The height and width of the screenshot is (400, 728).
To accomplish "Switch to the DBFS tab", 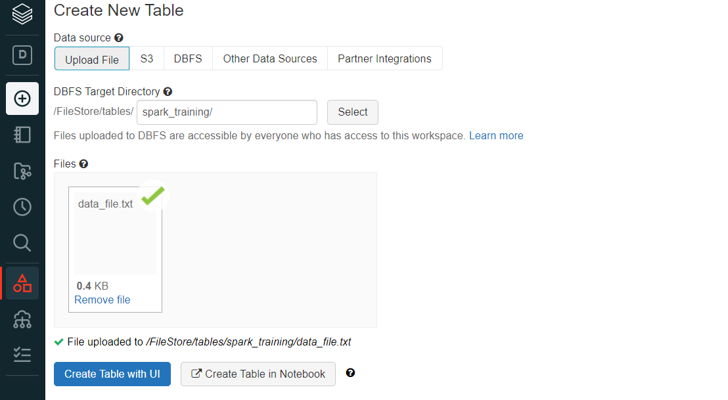I will [x=188, y=58].
